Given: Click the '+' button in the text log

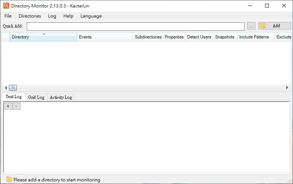Looking at the screenshot, I should [x=8, y=106].
